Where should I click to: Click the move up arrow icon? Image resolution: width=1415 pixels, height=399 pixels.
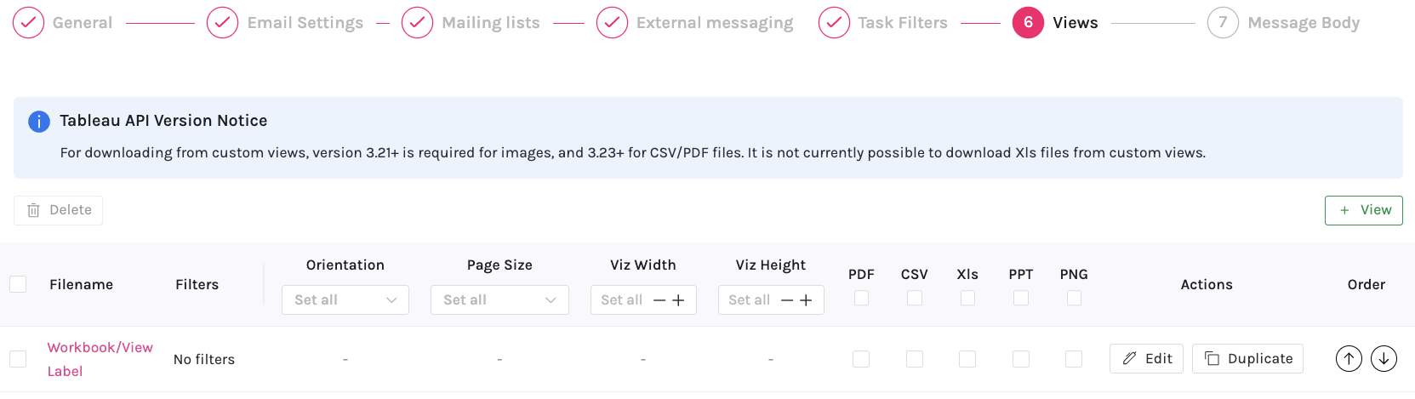click(1349, 359)
